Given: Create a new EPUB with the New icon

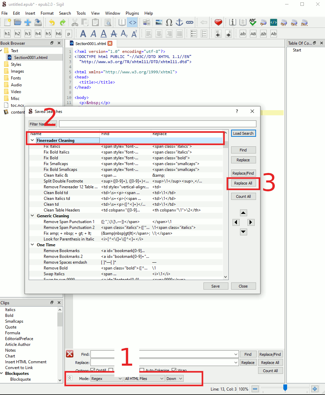Looking at the screenshot, I should coord(7,23).
